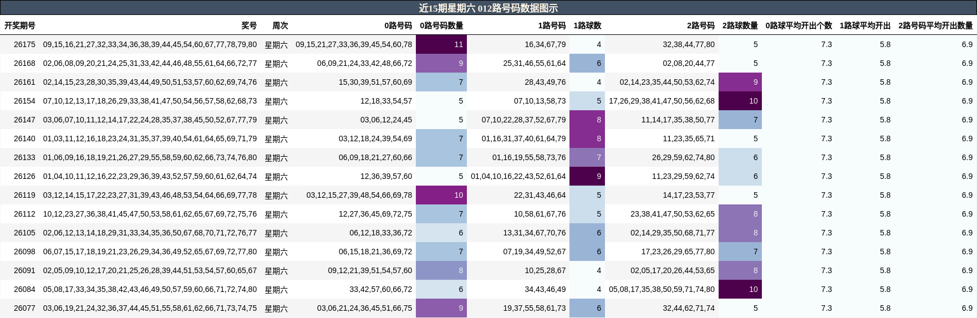Click 1路号码 cell 01,04,10,16,22,43,52,61,64
Viewport: 977px width, 318px height.
click(518, 176)
